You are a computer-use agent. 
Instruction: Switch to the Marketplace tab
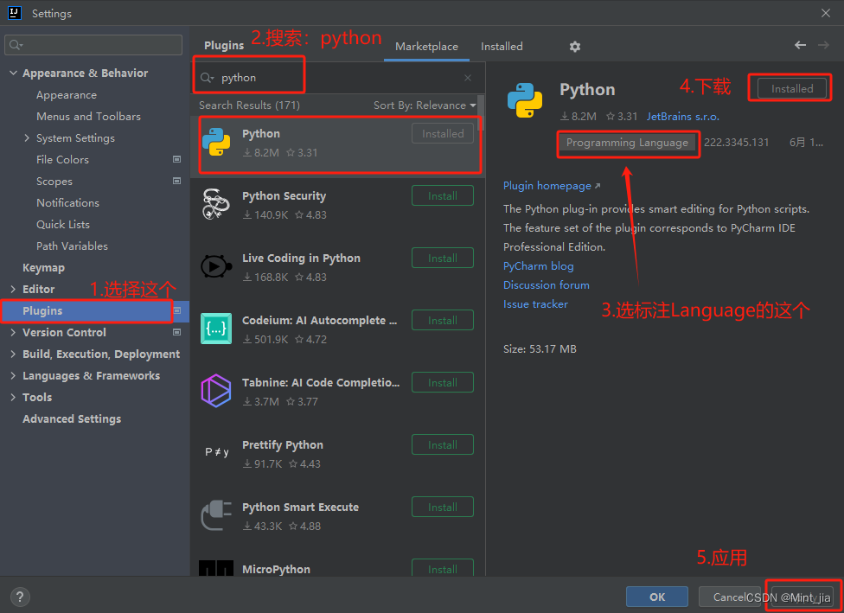[x=427, y=47]
